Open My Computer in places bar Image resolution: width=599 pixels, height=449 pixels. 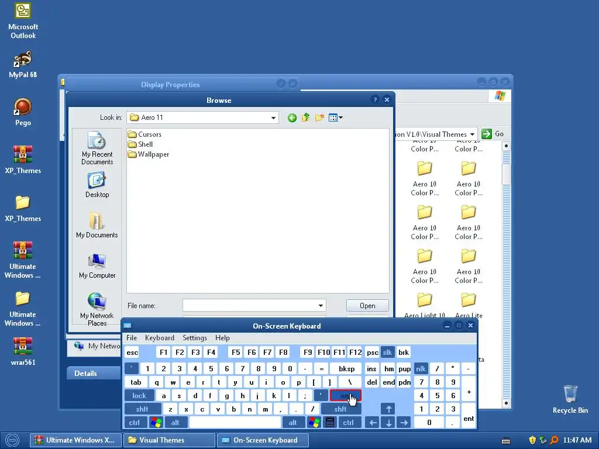click(x=97, y=266)
